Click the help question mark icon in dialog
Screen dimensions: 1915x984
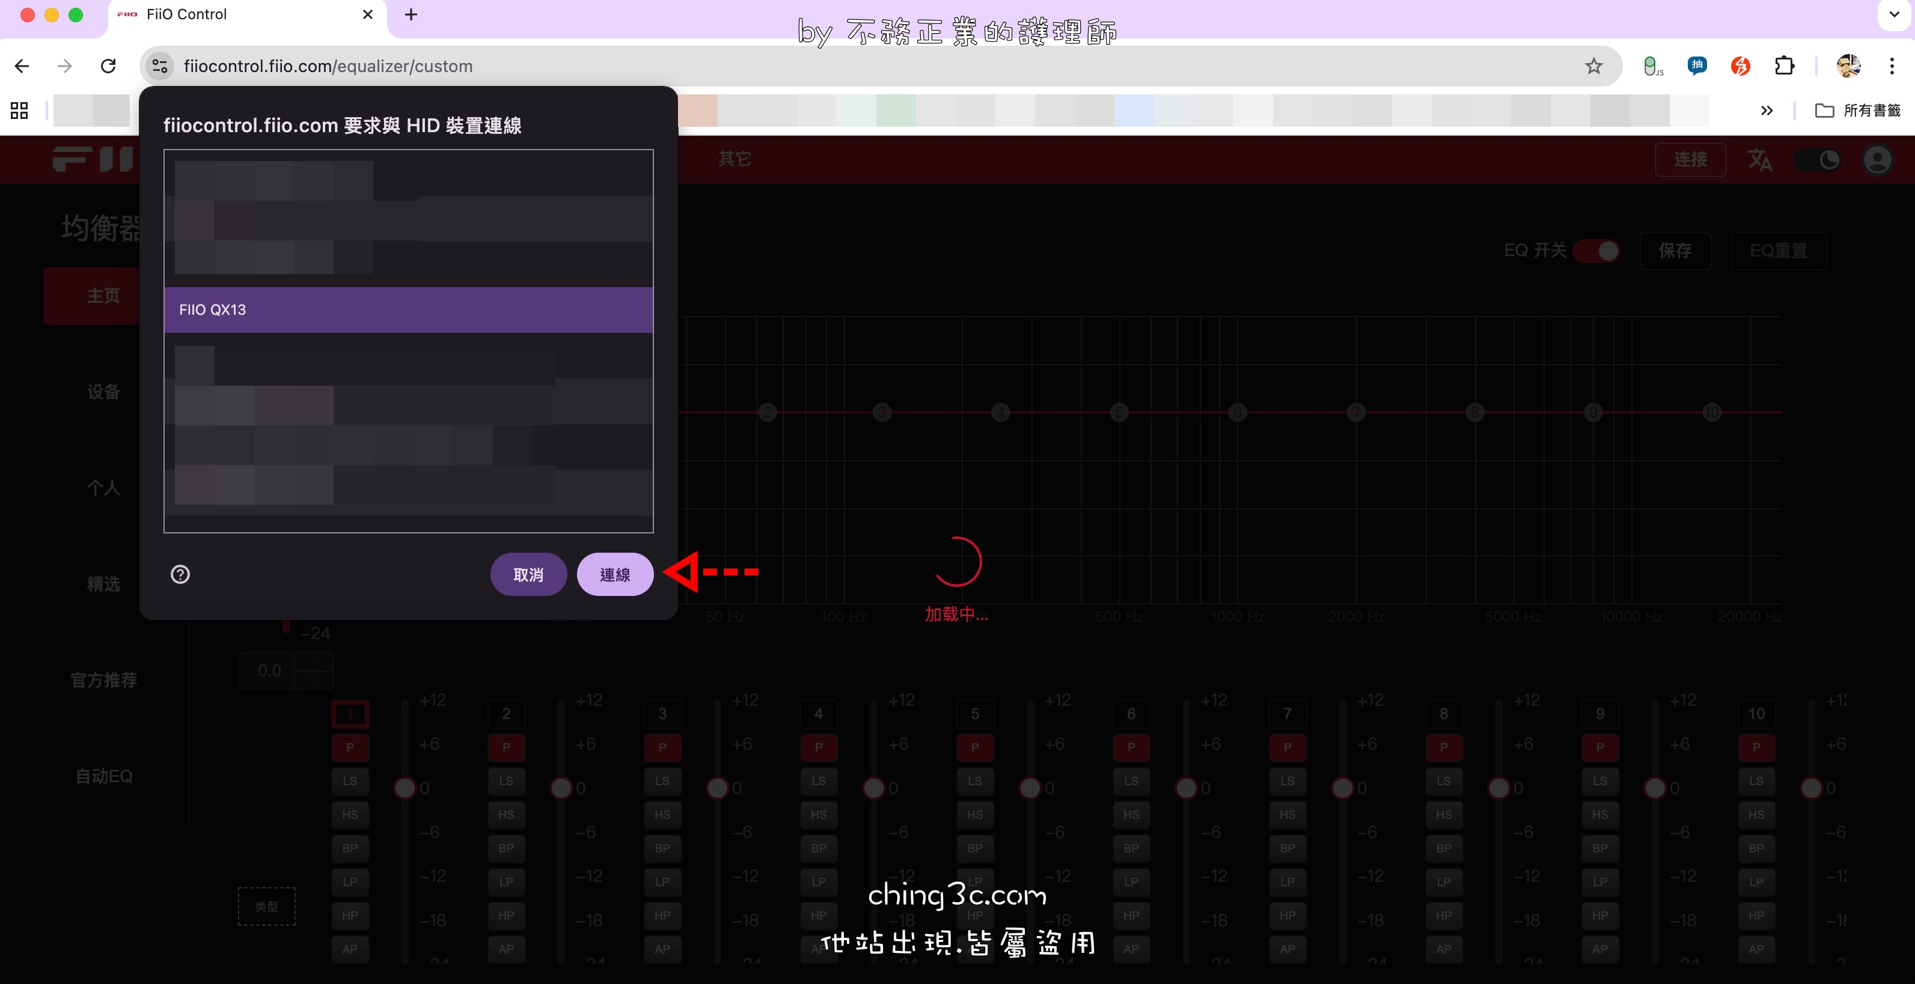click(180, 574)
